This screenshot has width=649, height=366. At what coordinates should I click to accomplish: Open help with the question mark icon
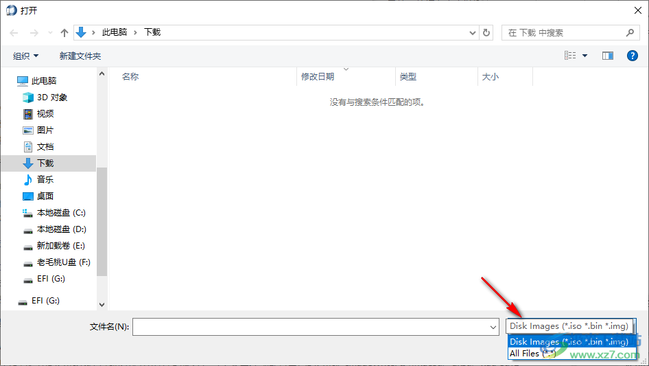633,56
